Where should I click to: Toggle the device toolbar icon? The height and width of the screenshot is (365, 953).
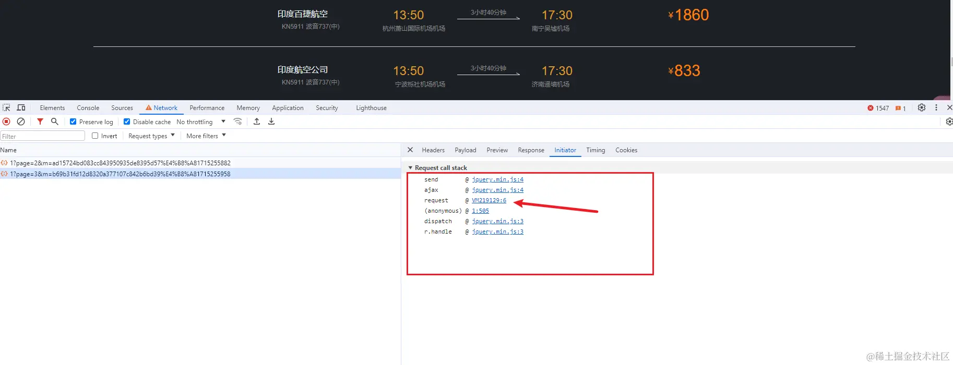click(x=21, y=107)
